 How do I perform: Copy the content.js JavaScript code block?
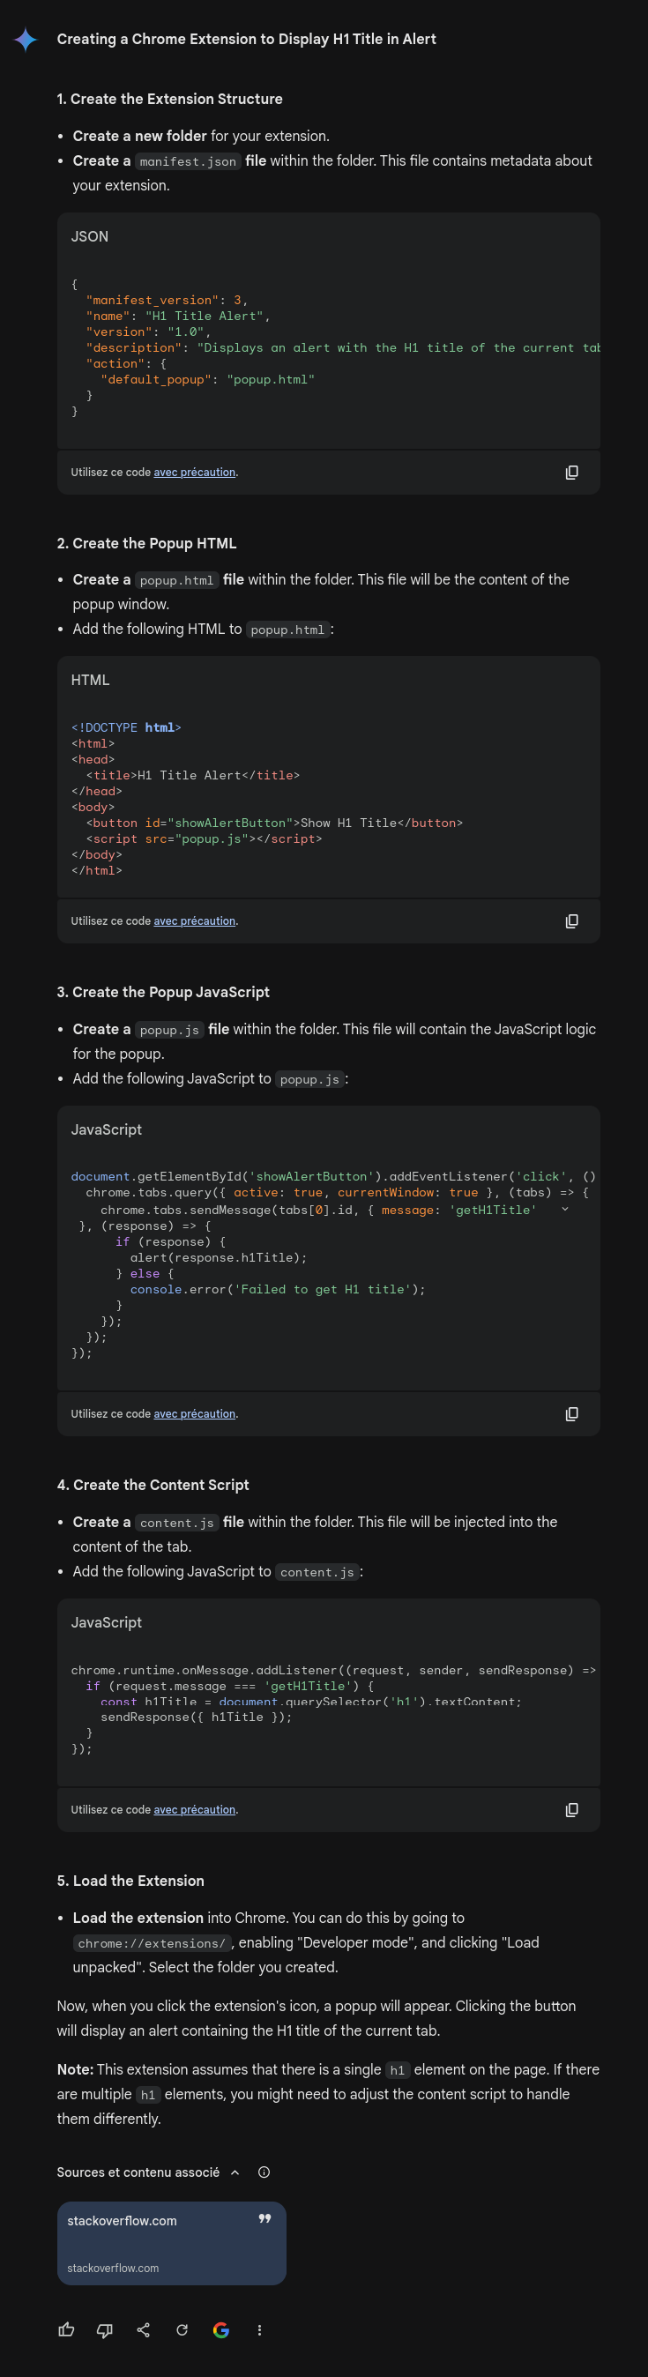(571, 1809)
